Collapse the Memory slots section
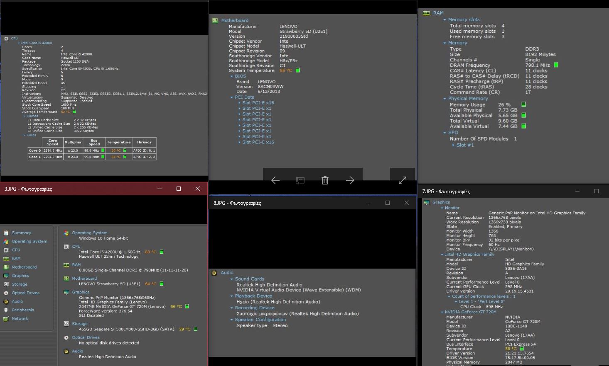 pyautogui.click(x=445, y=20)
